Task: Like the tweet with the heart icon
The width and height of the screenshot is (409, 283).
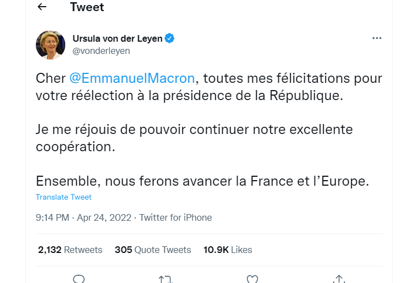Action: [252, 279]
